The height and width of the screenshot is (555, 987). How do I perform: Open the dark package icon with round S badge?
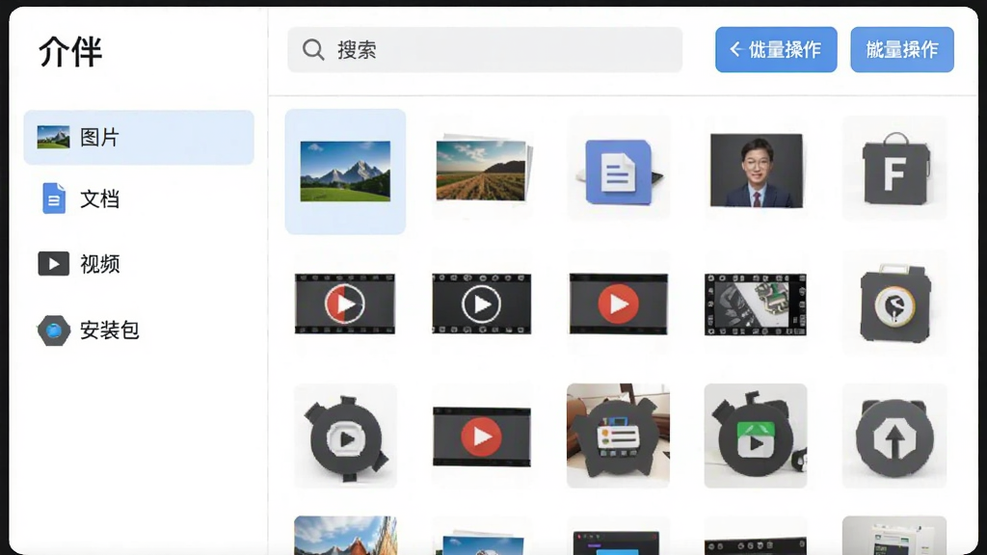pyautogui.click(x=894, y=304)
